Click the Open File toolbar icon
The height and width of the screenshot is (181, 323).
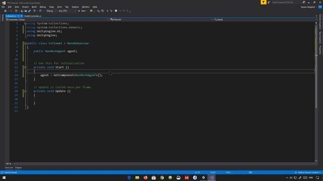pyautogui.click(x=22, y=11)
